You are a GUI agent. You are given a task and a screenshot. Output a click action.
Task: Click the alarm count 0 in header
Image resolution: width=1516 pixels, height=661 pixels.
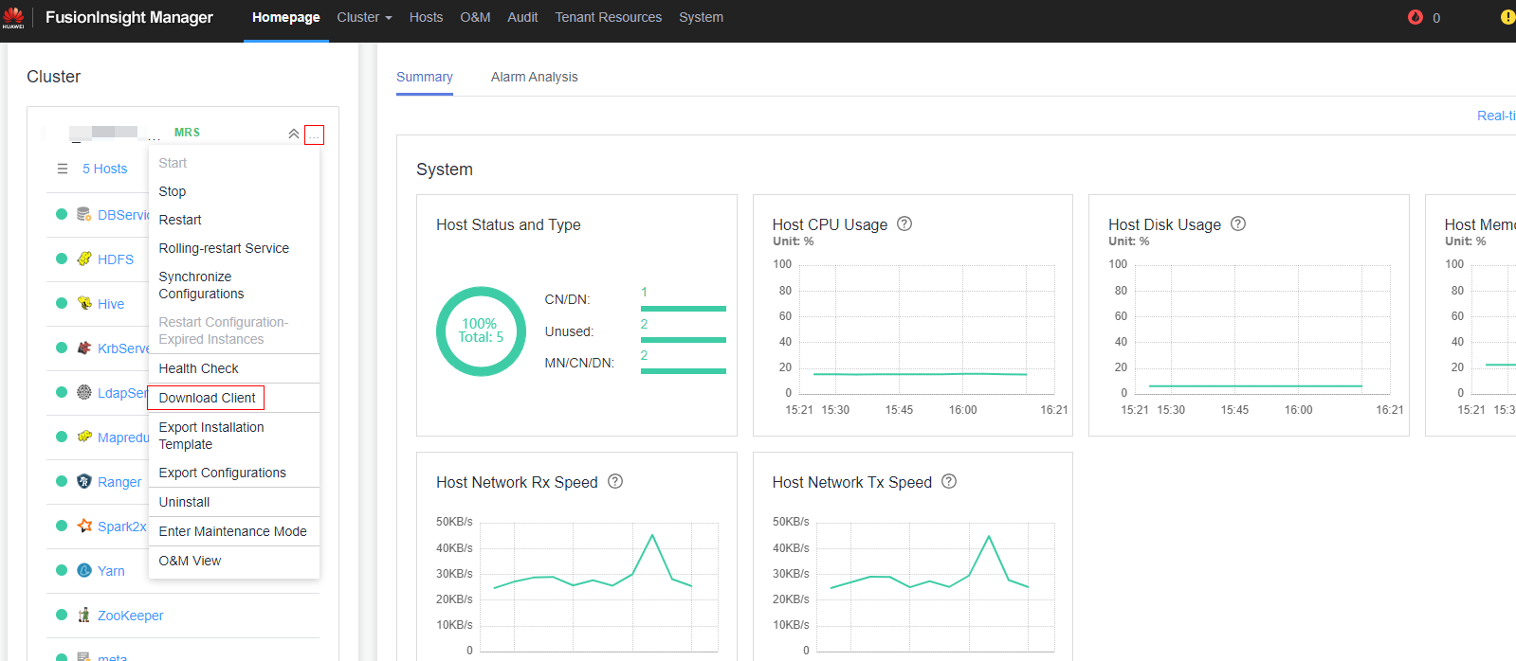click(x=1436, y=18)
